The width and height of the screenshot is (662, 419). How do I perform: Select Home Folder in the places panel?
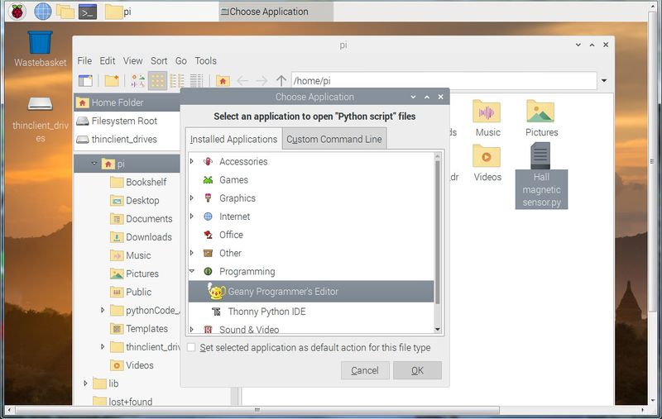(127, 102)
